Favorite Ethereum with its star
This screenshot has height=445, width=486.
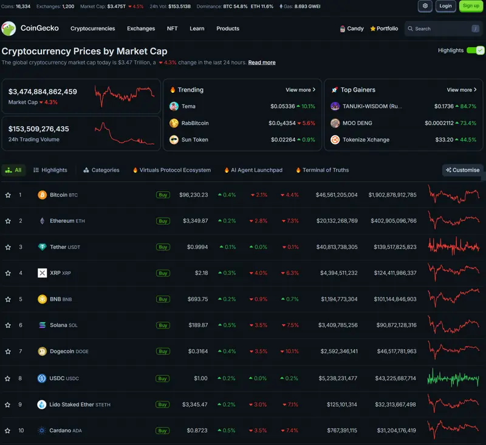pos(8,221)
